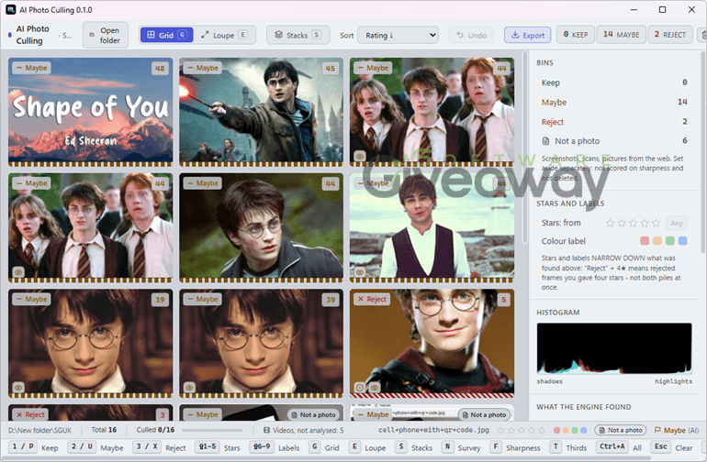This screenshot has width=707, height=462.
Task: Click the Export button
Action: (x=528, y=35)
